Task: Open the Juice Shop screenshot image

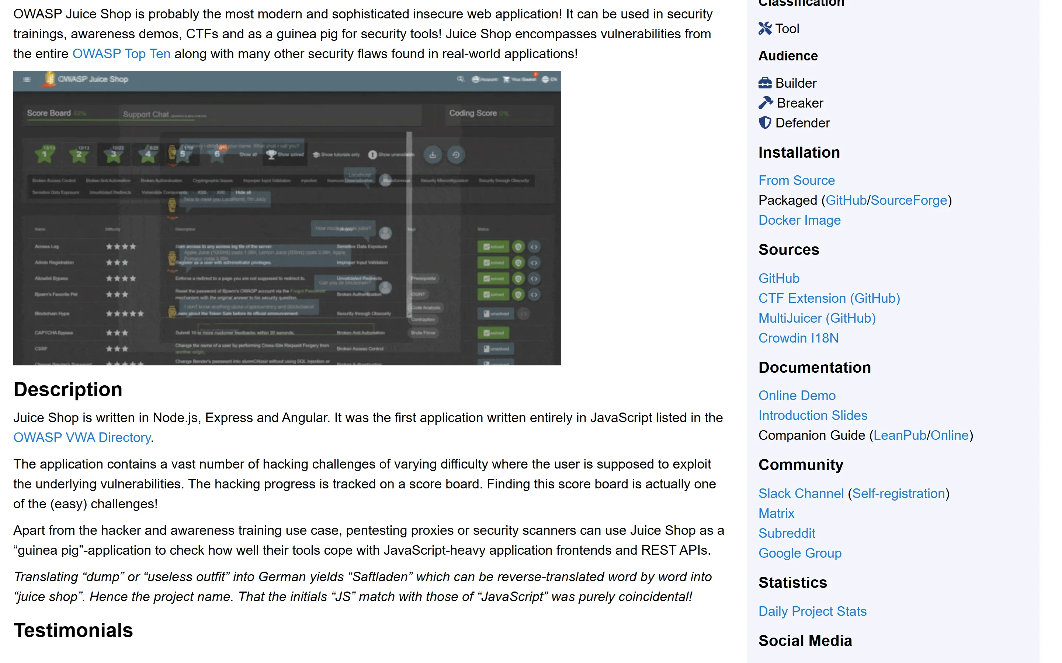Action: tap(287, 218)
